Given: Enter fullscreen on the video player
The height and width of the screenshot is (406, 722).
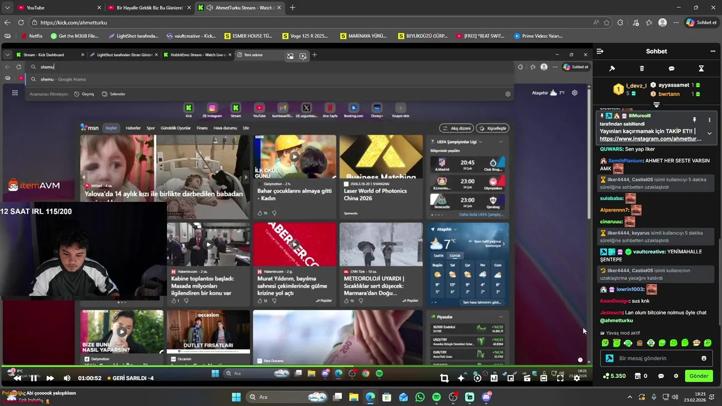Looking at the screenshot, I should tap(560, 378).
